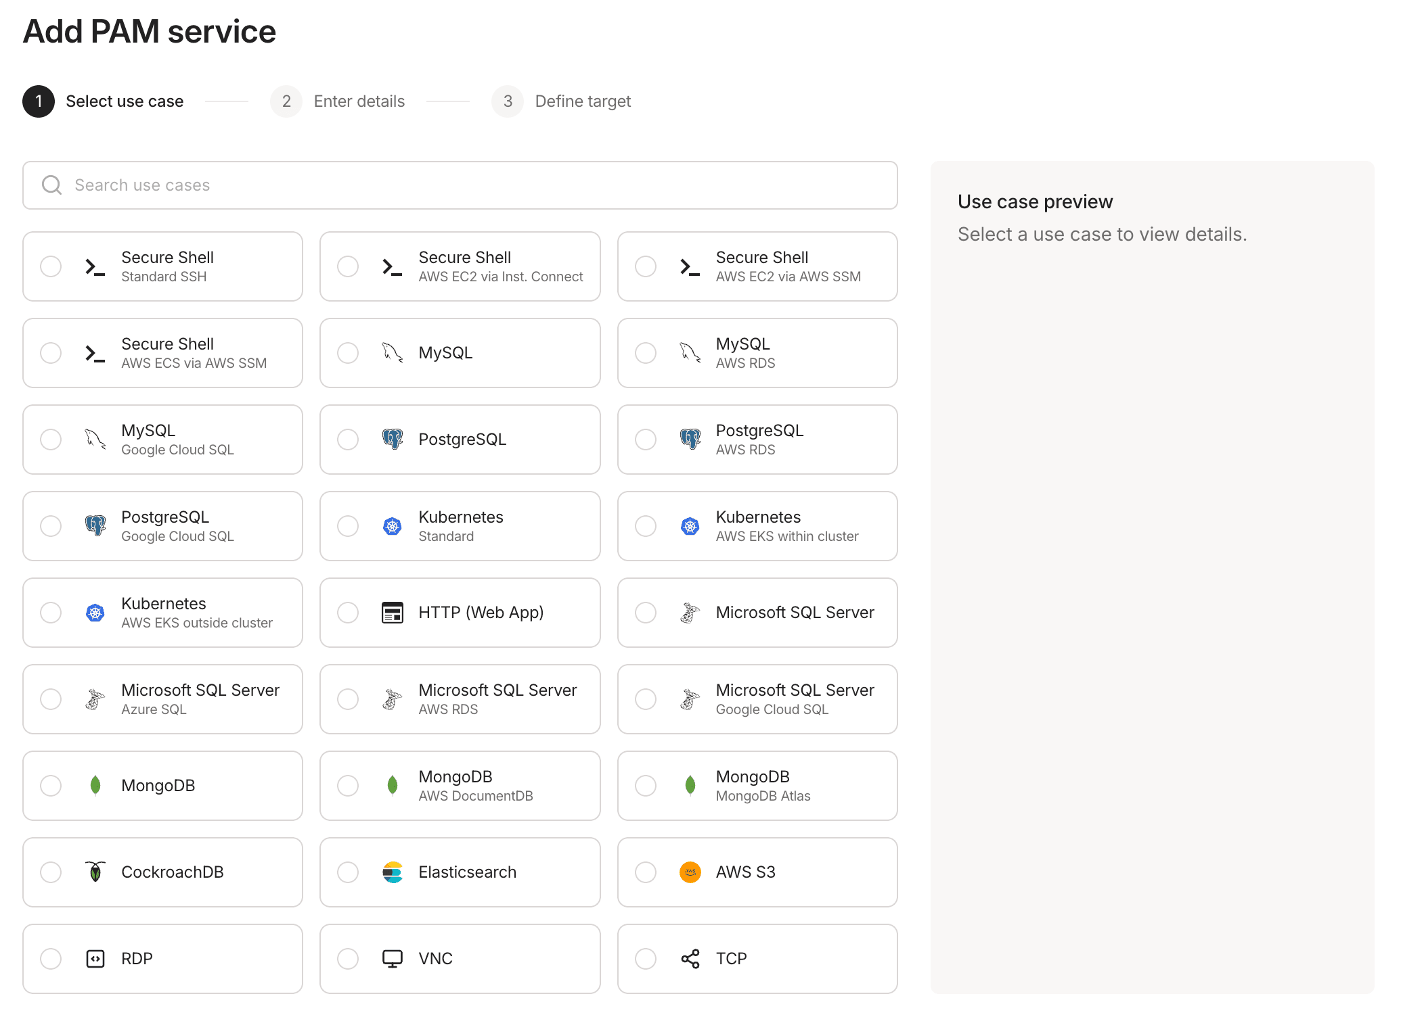1401x1017 pixels.
Task: Click the Kubernetes Standard helm icon
Action: click(393, 526)
